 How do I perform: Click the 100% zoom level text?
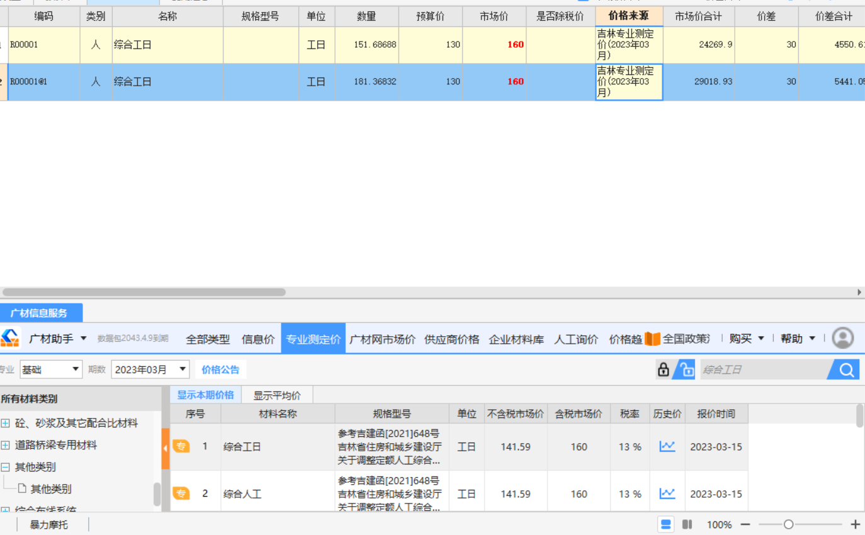coord(719,524)
